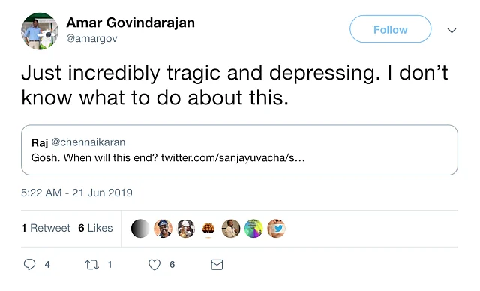
Task: Open the Amar Govindarajan display name
Action: (130, 22)
